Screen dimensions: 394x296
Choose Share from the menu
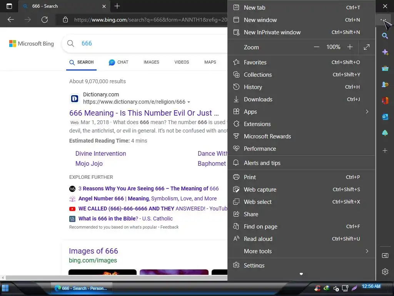301,214
